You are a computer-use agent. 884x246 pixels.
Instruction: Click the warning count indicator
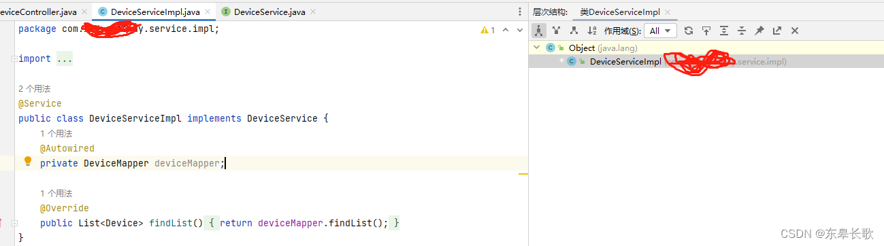[488, 30]
